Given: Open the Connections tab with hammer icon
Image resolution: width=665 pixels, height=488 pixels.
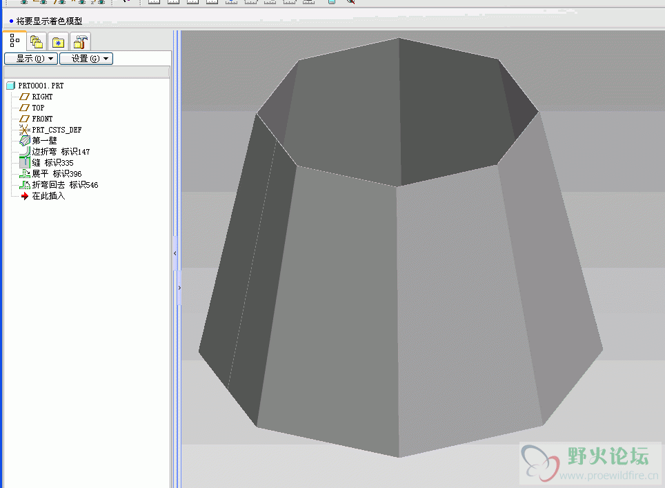Looking at the screenshot, I should tap(80, 42).
